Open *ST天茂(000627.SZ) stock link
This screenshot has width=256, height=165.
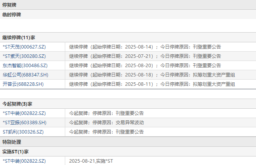[24, 47]
